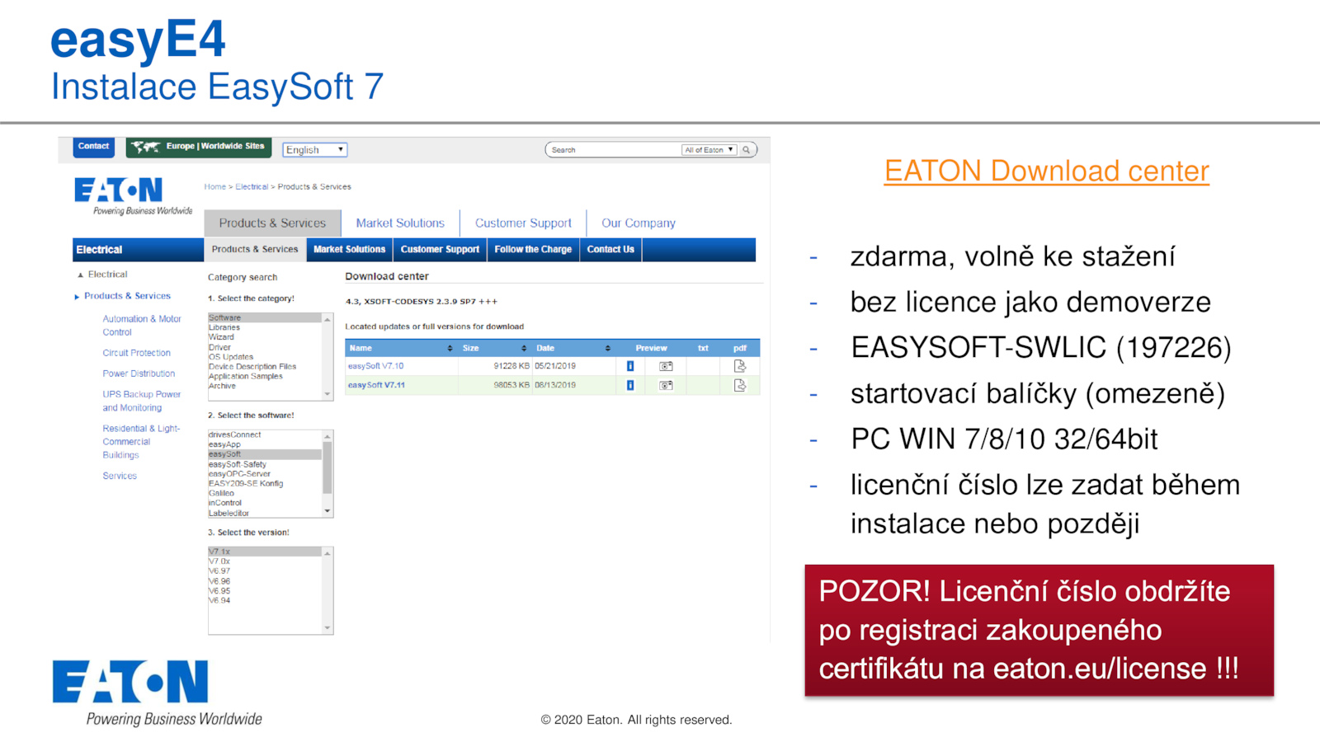
Task: Select Libraries in category list
Action: tap(224, 327)
